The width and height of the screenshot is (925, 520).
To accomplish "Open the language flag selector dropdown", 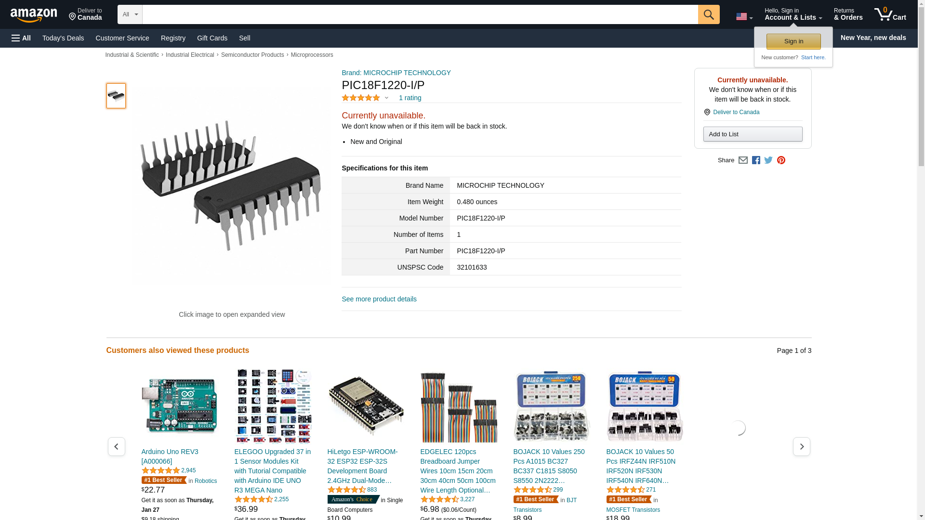I will pyautogui.click(x=744, y=17).
